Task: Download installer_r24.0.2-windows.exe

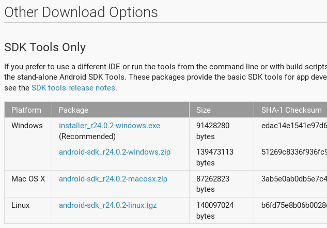Action: tap(110, 126)
